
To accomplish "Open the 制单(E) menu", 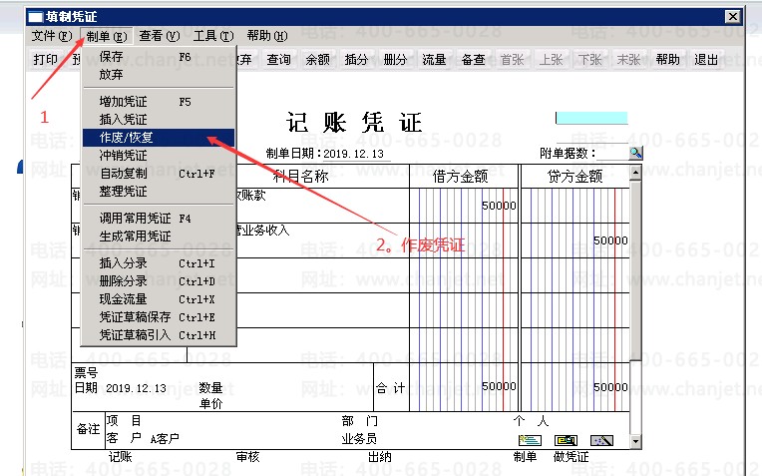I will click(x=107, y=37).
